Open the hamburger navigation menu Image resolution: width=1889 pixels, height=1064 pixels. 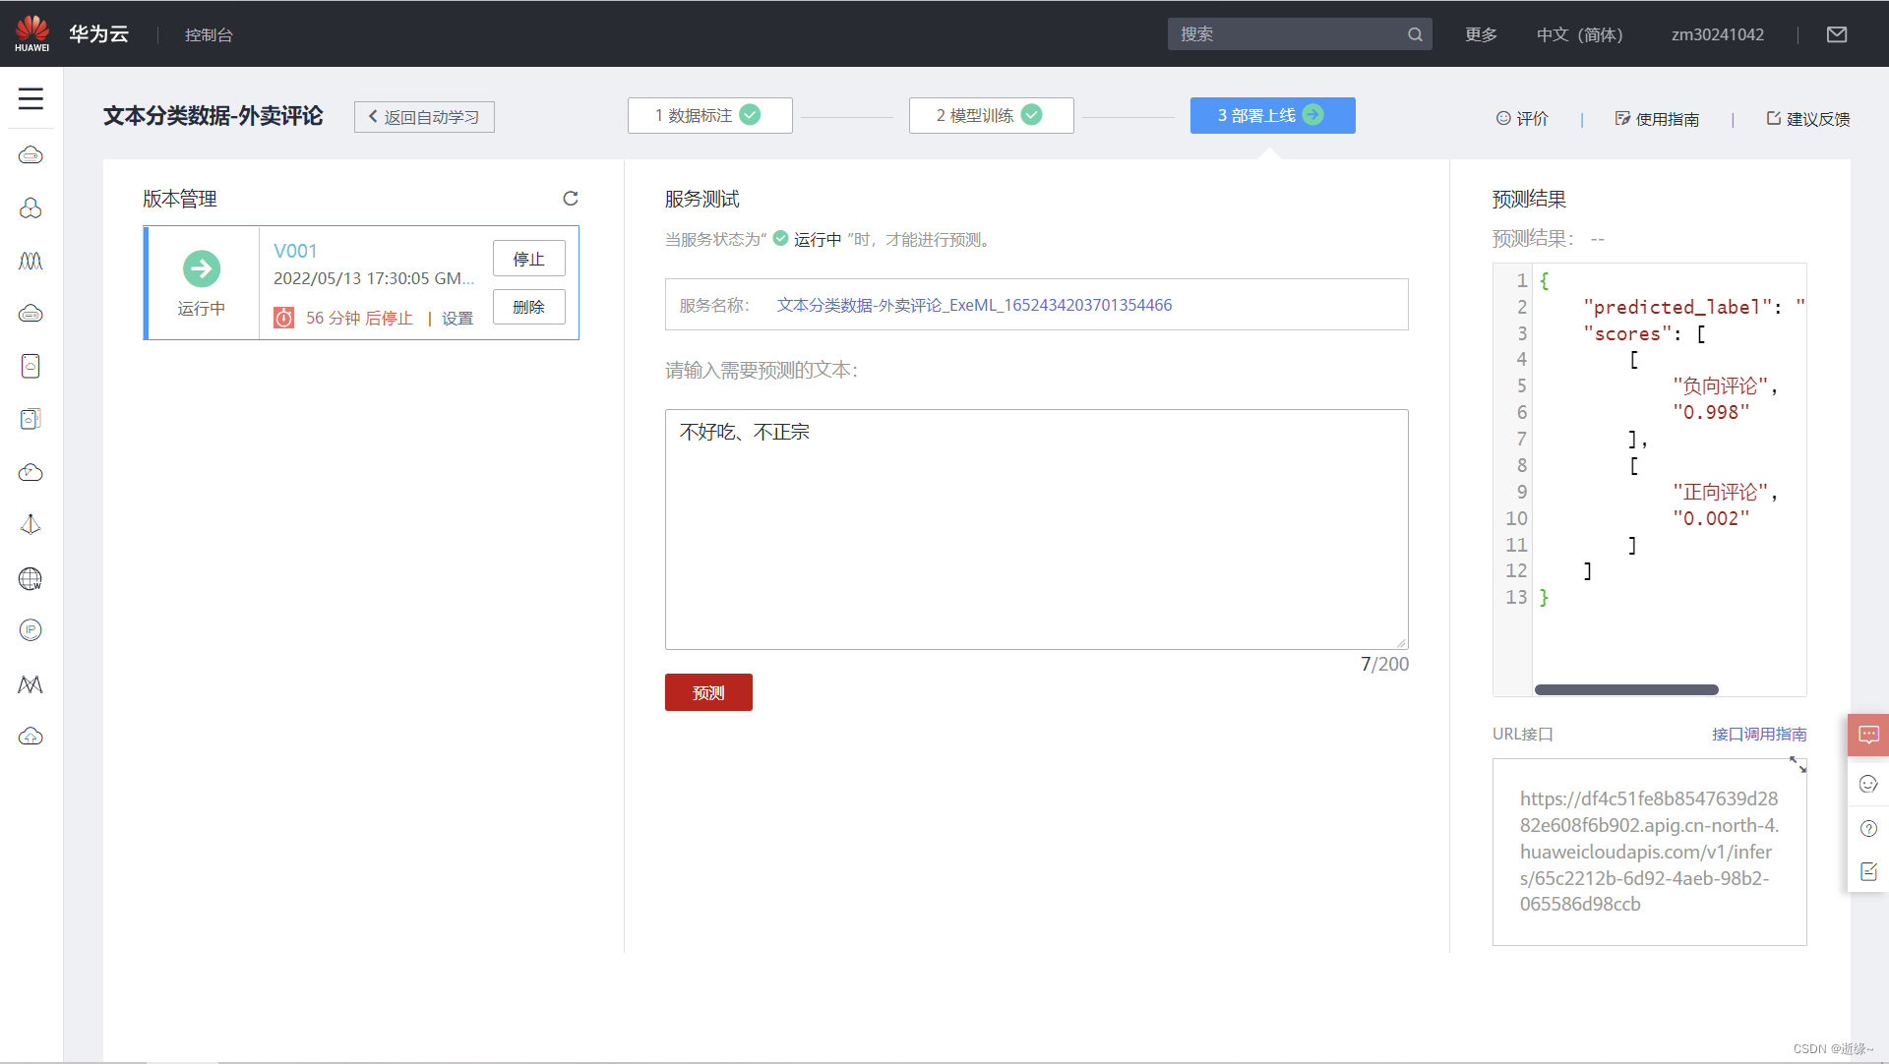pos(30,98)
